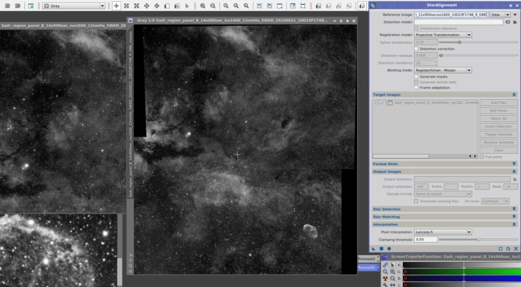Adjust the Clamping threshold slider
Image resolution: width=521 pixels, height=287 pixels.
tap(479, 239)
